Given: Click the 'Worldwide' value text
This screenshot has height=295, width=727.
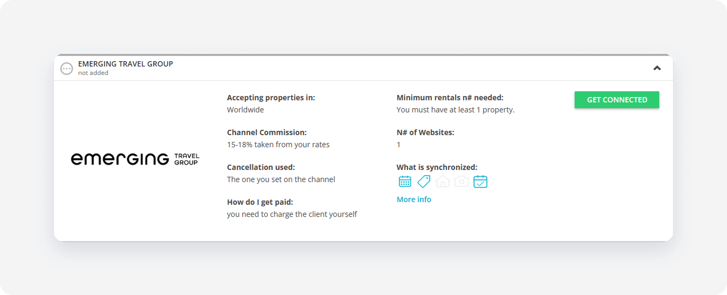Looking at the screenshot, I should (246, 110).
